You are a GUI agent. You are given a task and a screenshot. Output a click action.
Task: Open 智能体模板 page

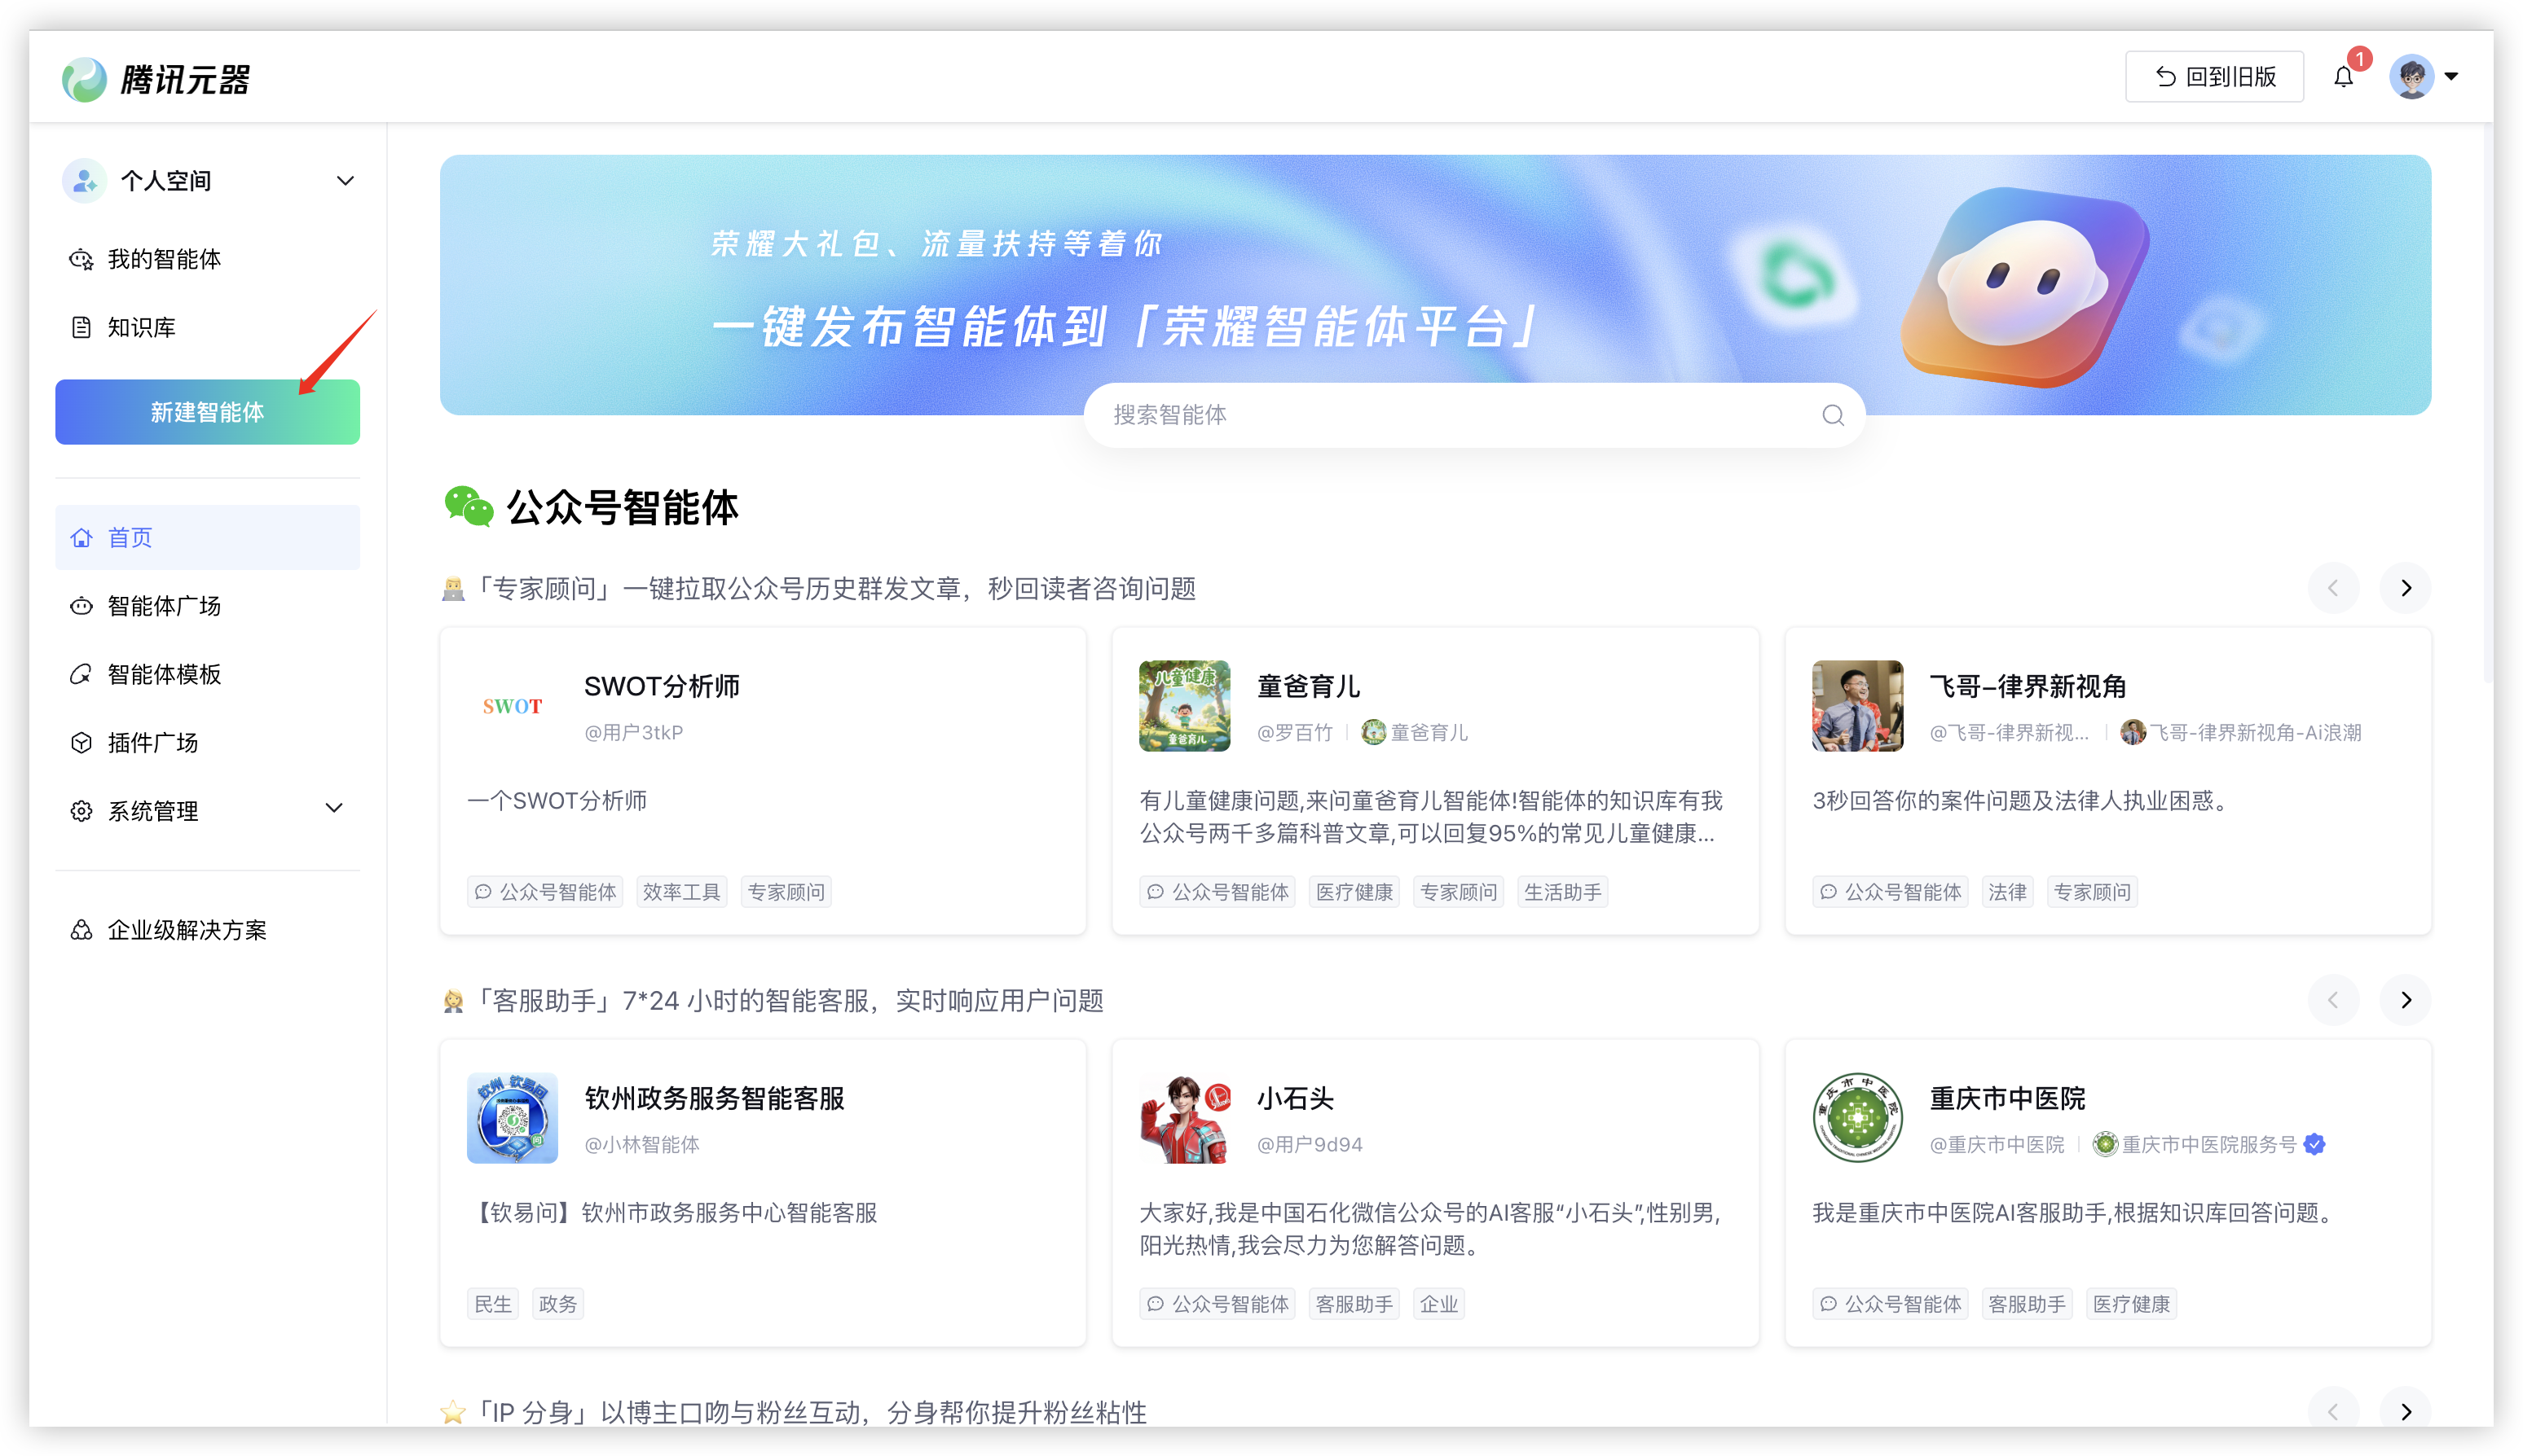[163, 674]
